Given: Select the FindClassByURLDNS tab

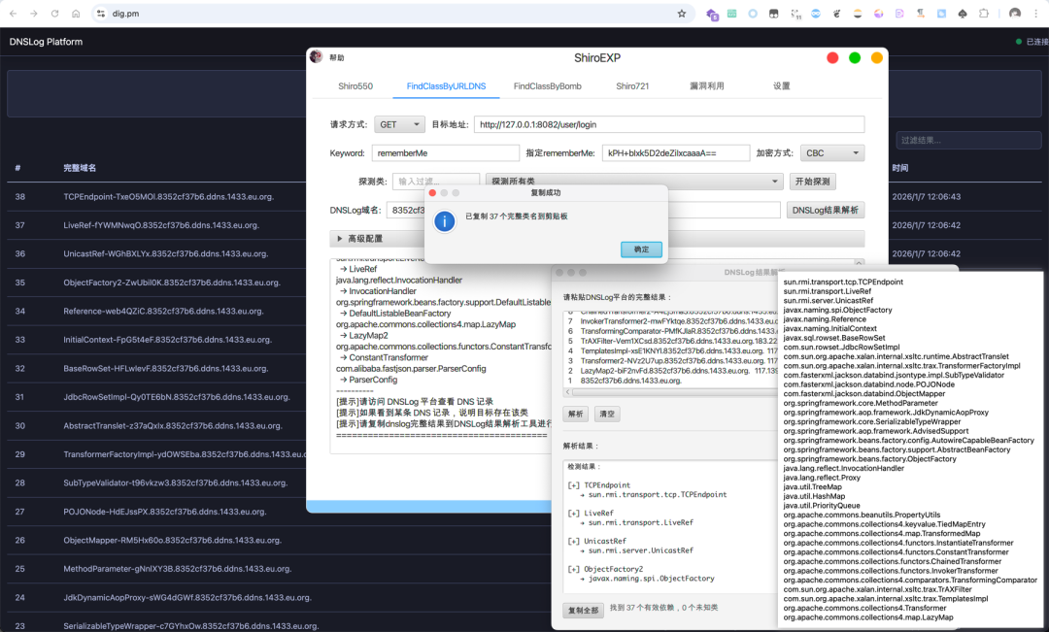Looking at the screenshot, I should (x=446, y=86).
